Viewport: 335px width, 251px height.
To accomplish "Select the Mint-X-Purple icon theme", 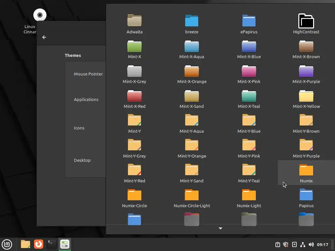I will [306, 74].
